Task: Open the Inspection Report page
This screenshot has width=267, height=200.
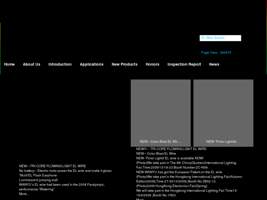Action: [184, 64]
